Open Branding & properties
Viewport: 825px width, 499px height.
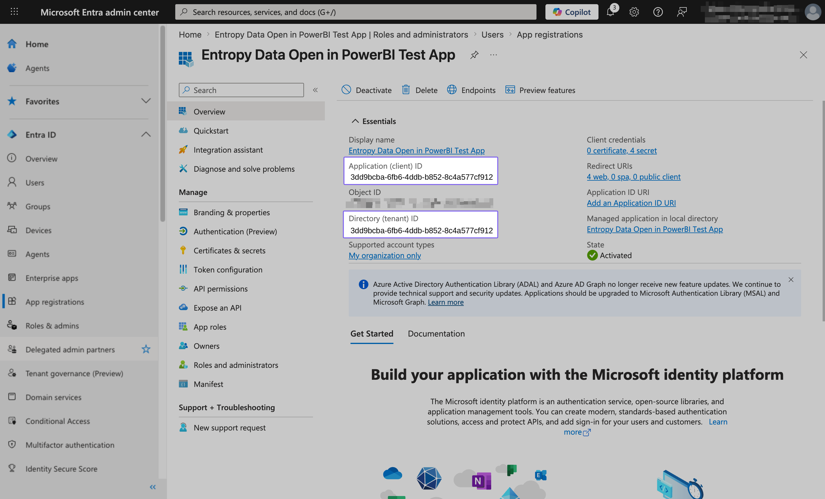click(x=231, y=212)
